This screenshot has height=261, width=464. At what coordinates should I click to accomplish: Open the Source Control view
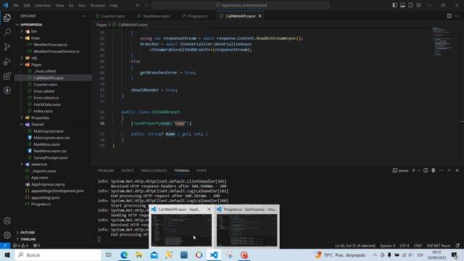click(7, 46)
